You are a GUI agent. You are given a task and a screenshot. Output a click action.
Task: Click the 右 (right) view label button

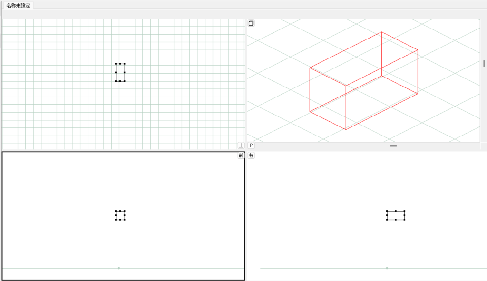pos(251,155)
